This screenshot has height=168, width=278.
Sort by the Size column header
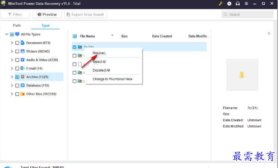click(124, 36)
